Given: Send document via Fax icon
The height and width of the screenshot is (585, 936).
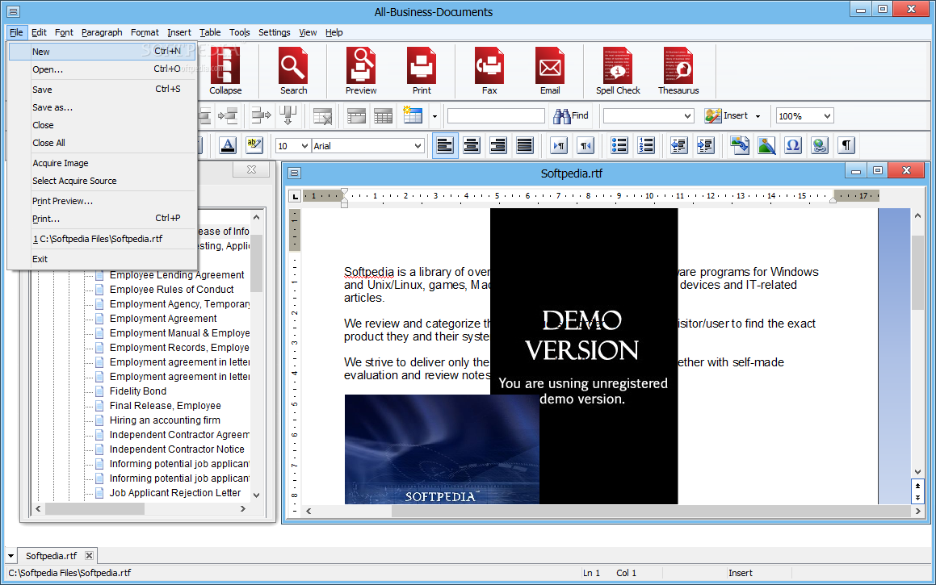Looking at the screenshot, I should click(489, 72).
